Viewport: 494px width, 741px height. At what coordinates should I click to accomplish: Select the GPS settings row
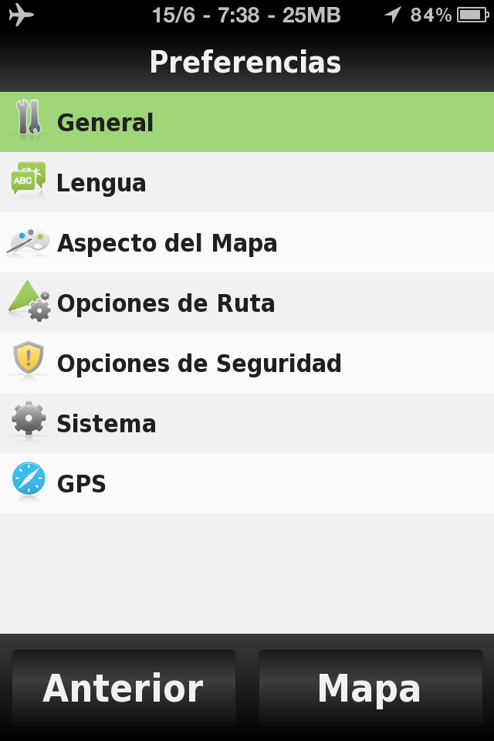tap(247, 483)
